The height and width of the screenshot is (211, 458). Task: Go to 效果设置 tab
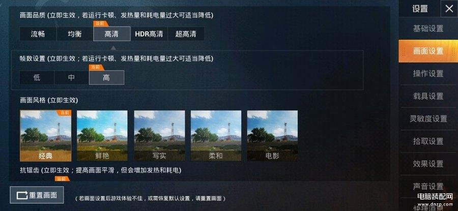tap(428, 164)
